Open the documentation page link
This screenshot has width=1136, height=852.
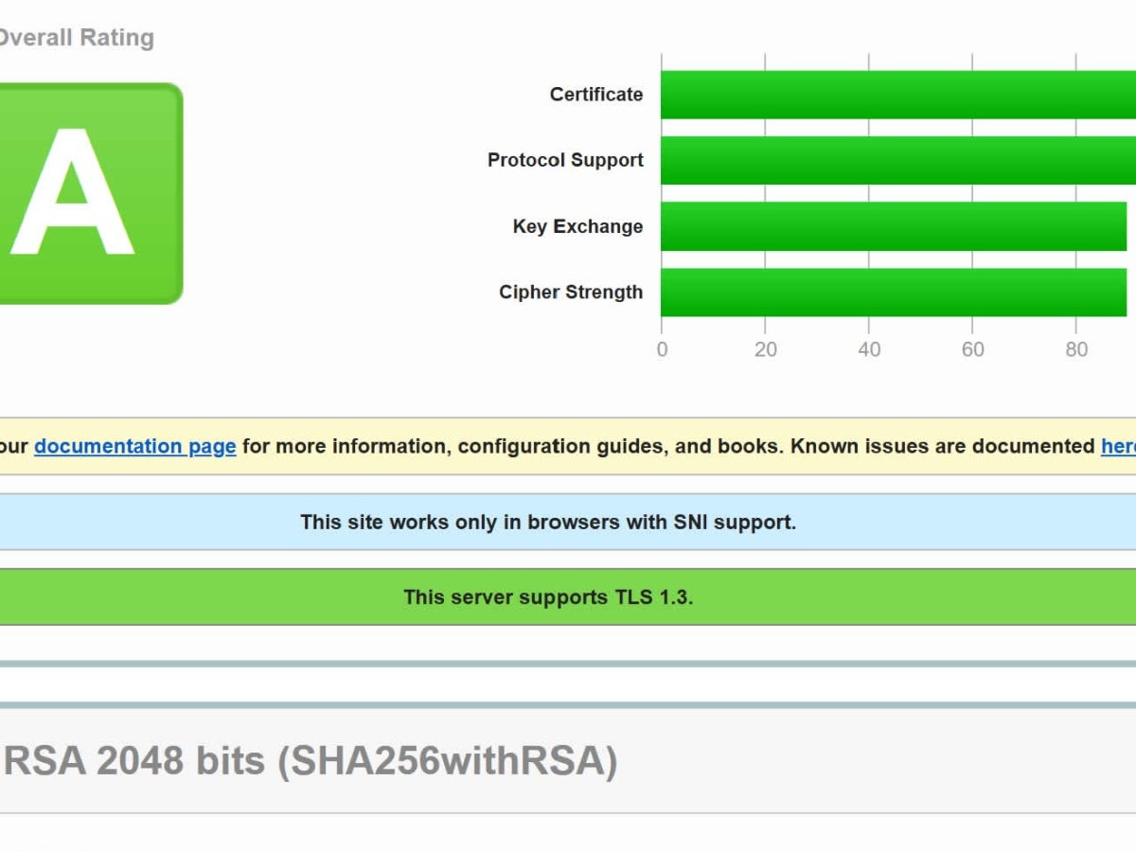(135, 446)
